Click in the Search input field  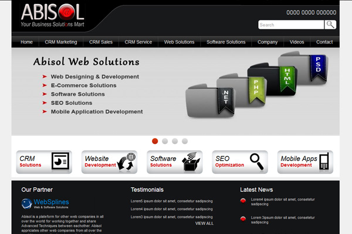[x=291, y=25]
